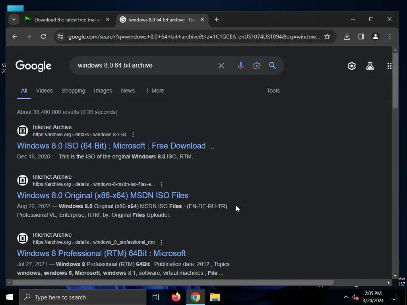Viewport: 407px width, 305px height.
Task: Launch Firefox from the taskbar
Action: [x=176, y=297]
